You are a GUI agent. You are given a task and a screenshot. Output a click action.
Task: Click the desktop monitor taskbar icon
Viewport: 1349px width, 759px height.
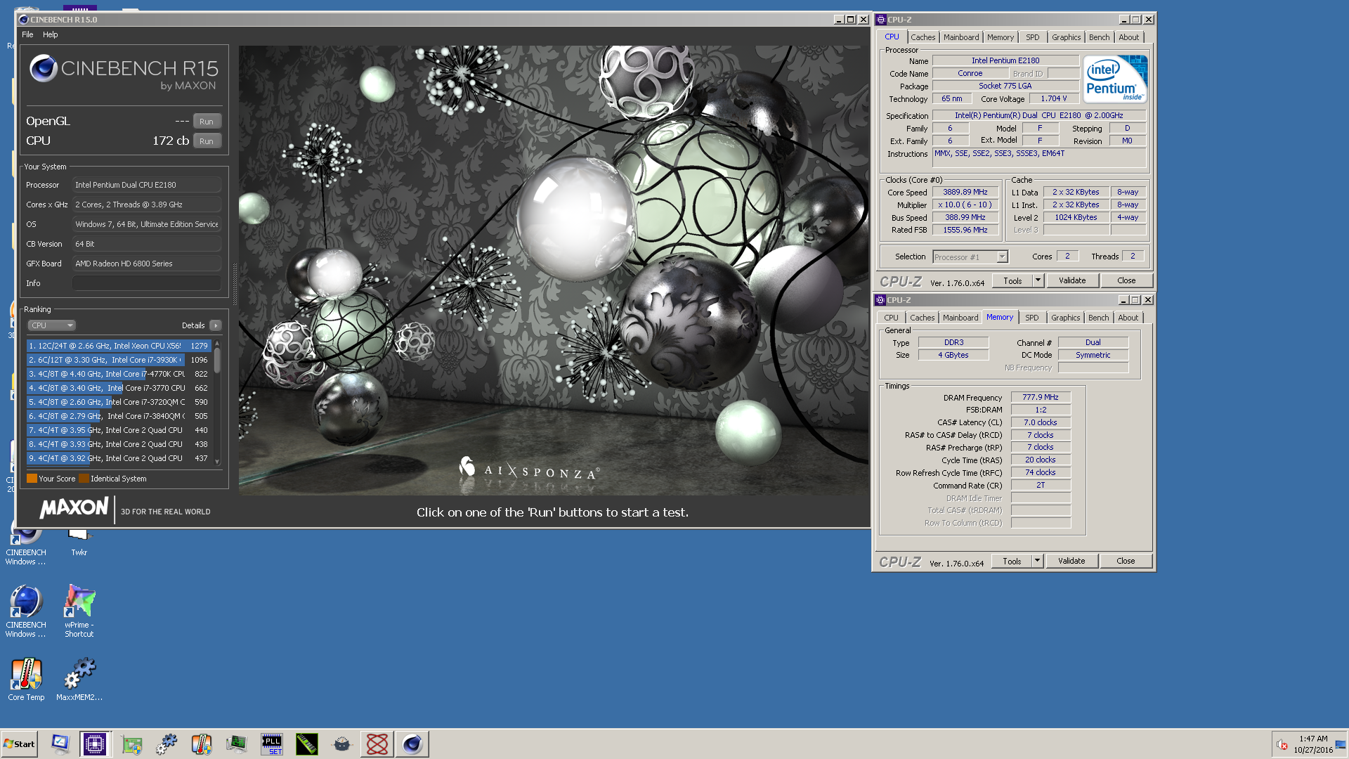click(60, 744)
